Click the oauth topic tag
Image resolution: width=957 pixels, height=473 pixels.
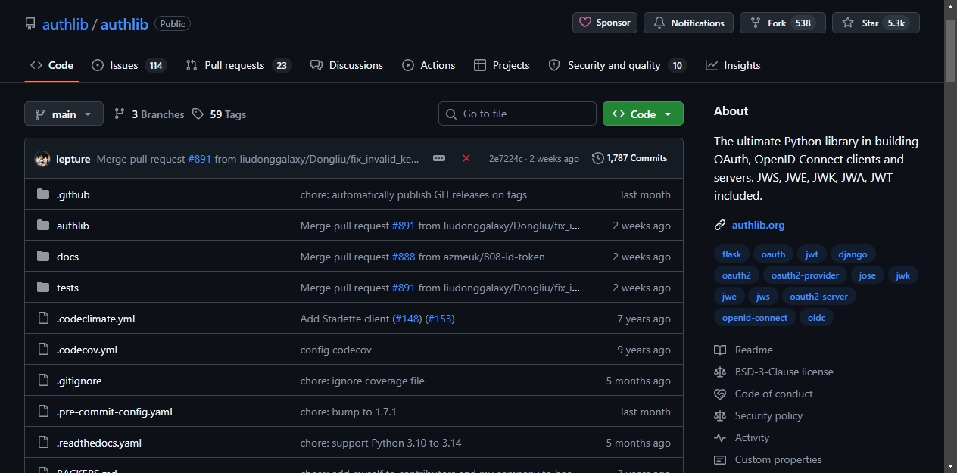click(773, 254)
